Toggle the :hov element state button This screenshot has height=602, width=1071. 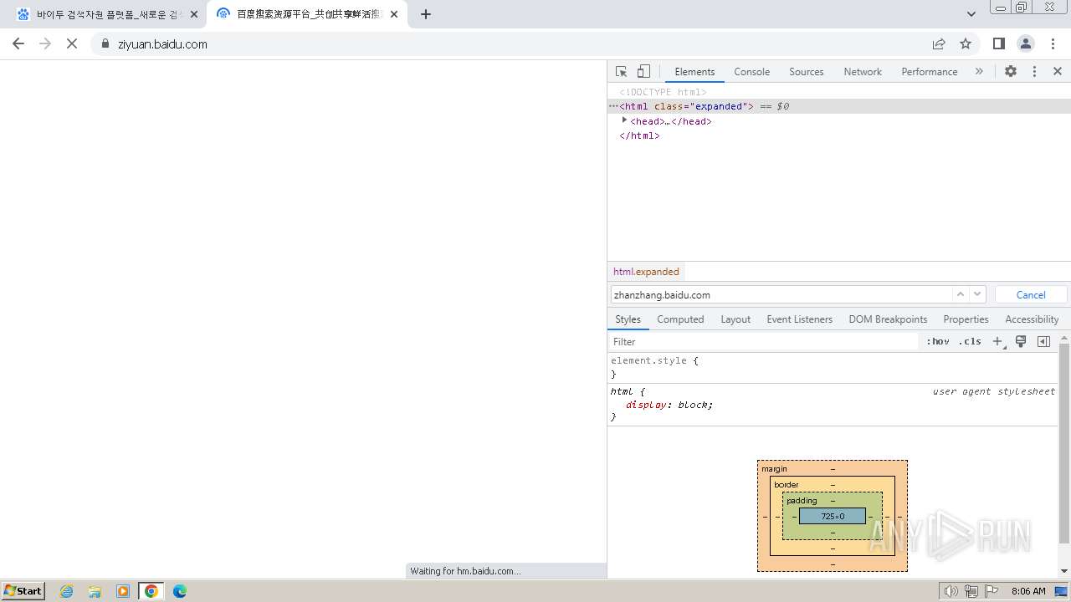(938, 341)
